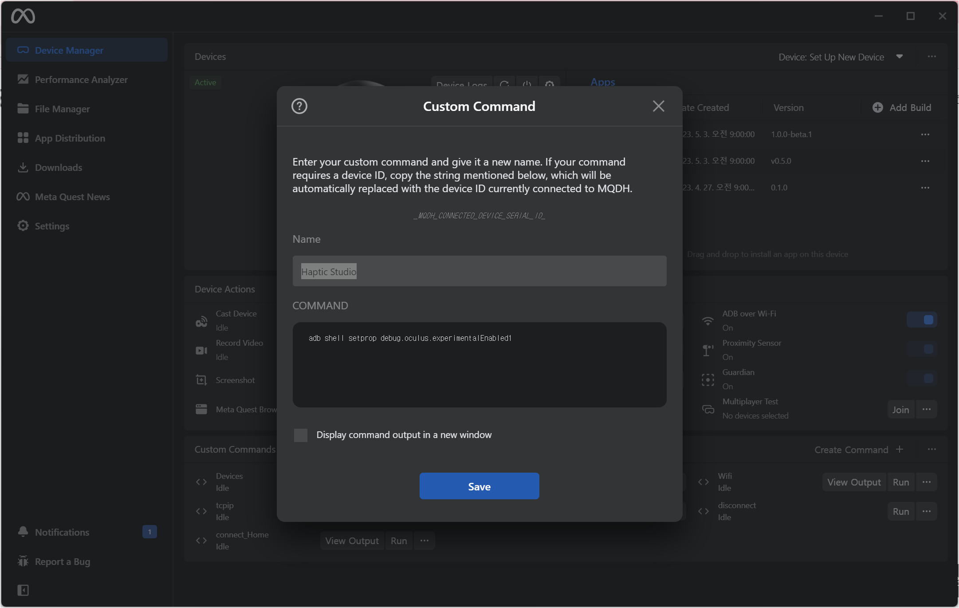
Task: Open Notifications panel
Action: [x=62, y=532]
